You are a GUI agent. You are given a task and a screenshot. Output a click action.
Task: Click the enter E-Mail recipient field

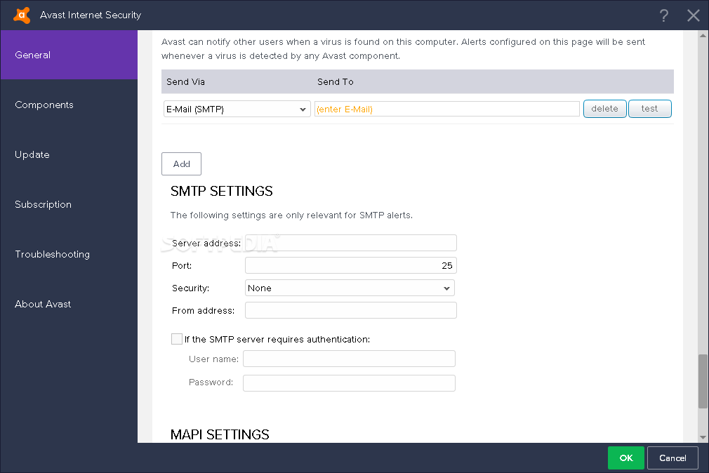tap(446, 109)
